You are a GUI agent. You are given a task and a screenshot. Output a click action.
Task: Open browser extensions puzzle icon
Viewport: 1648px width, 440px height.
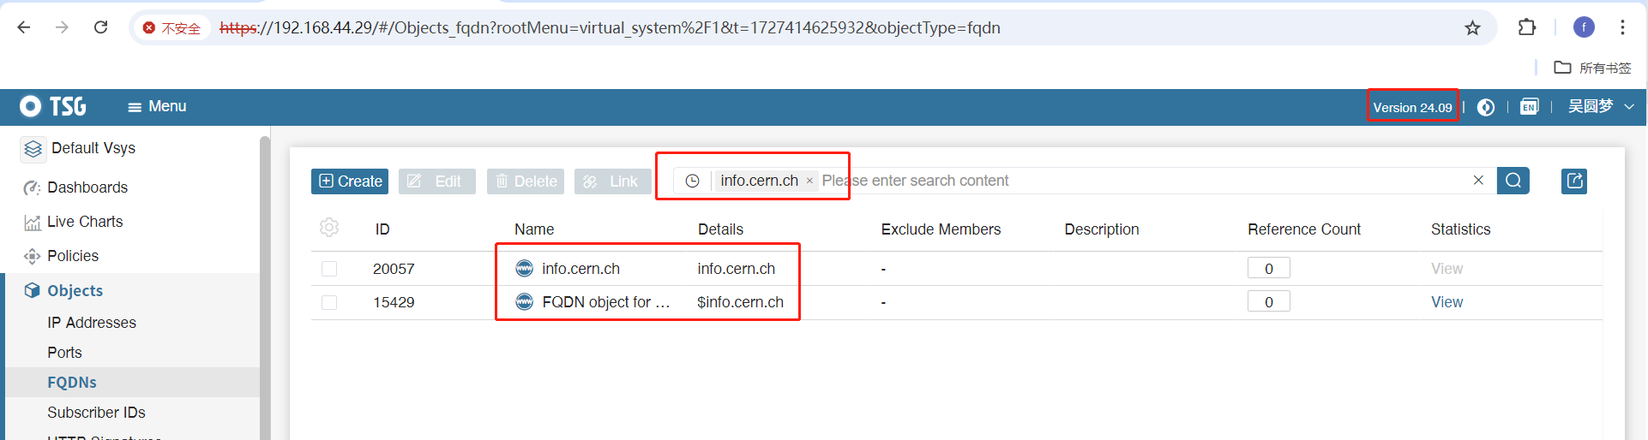1526,27
